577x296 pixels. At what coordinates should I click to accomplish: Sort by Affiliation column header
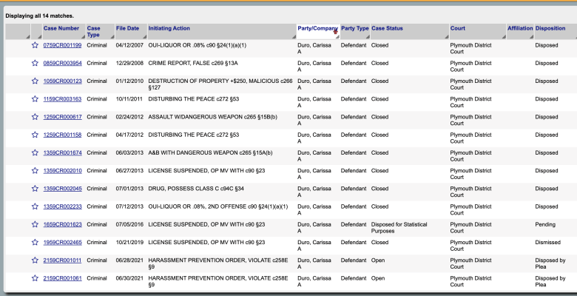pos(520,28)
